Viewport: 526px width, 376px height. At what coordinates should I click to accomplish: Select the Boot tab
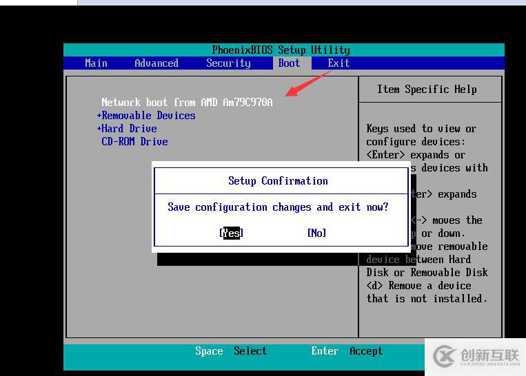coord(289,63)
